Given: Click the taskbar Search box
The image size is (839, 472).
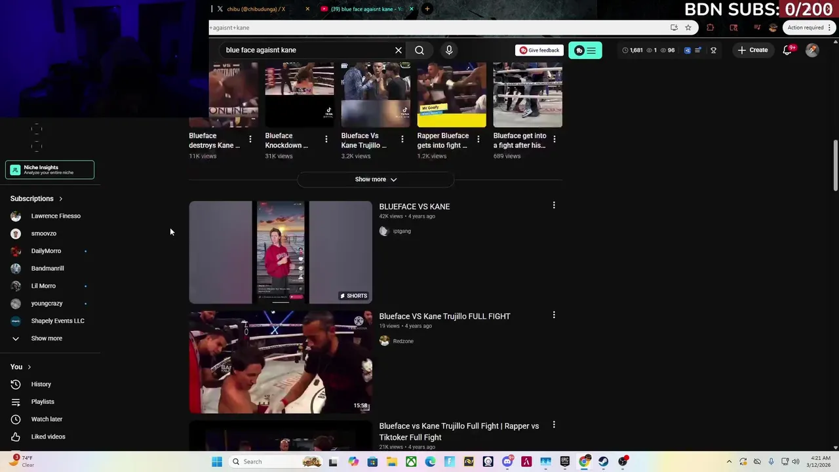Looking at the screenshot, I should (275, 462).
